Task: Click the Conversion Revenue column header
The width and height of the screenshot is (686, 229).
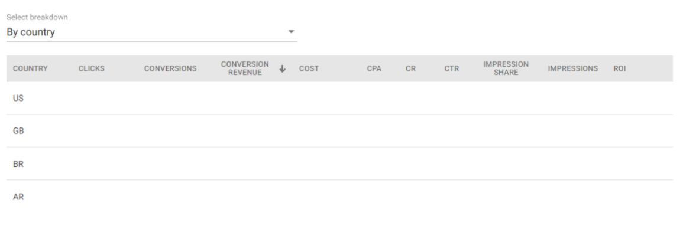Action: (245, 68)
